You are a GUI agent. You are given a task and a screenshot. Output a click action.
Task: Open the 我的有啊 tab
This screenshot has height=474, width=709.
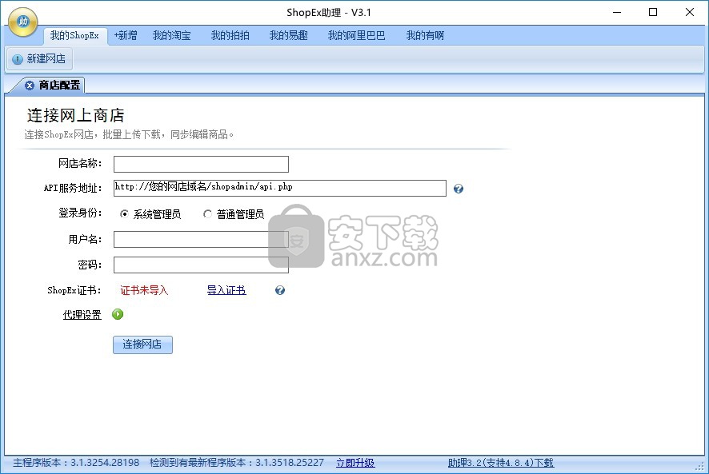coord(425,35)
